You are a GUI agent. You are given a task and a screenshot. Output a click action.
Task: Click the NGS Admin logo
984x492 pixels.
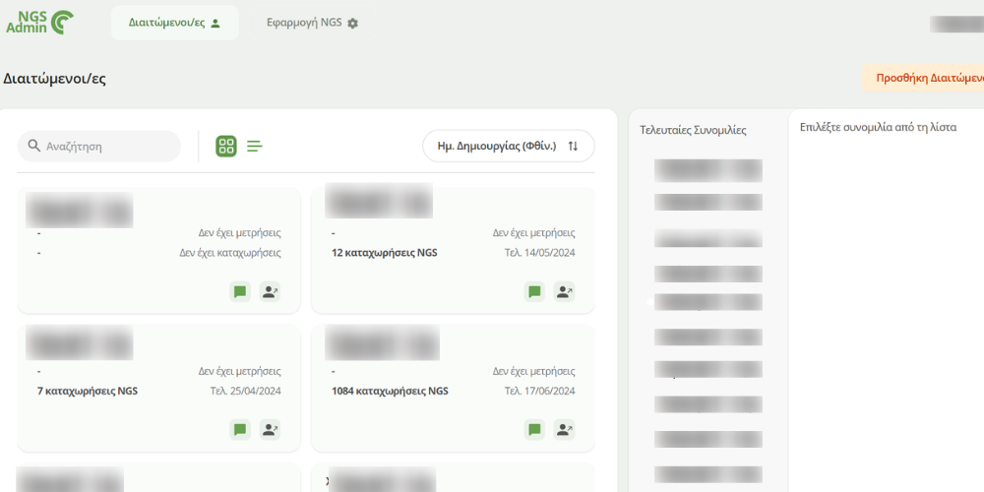38,22
